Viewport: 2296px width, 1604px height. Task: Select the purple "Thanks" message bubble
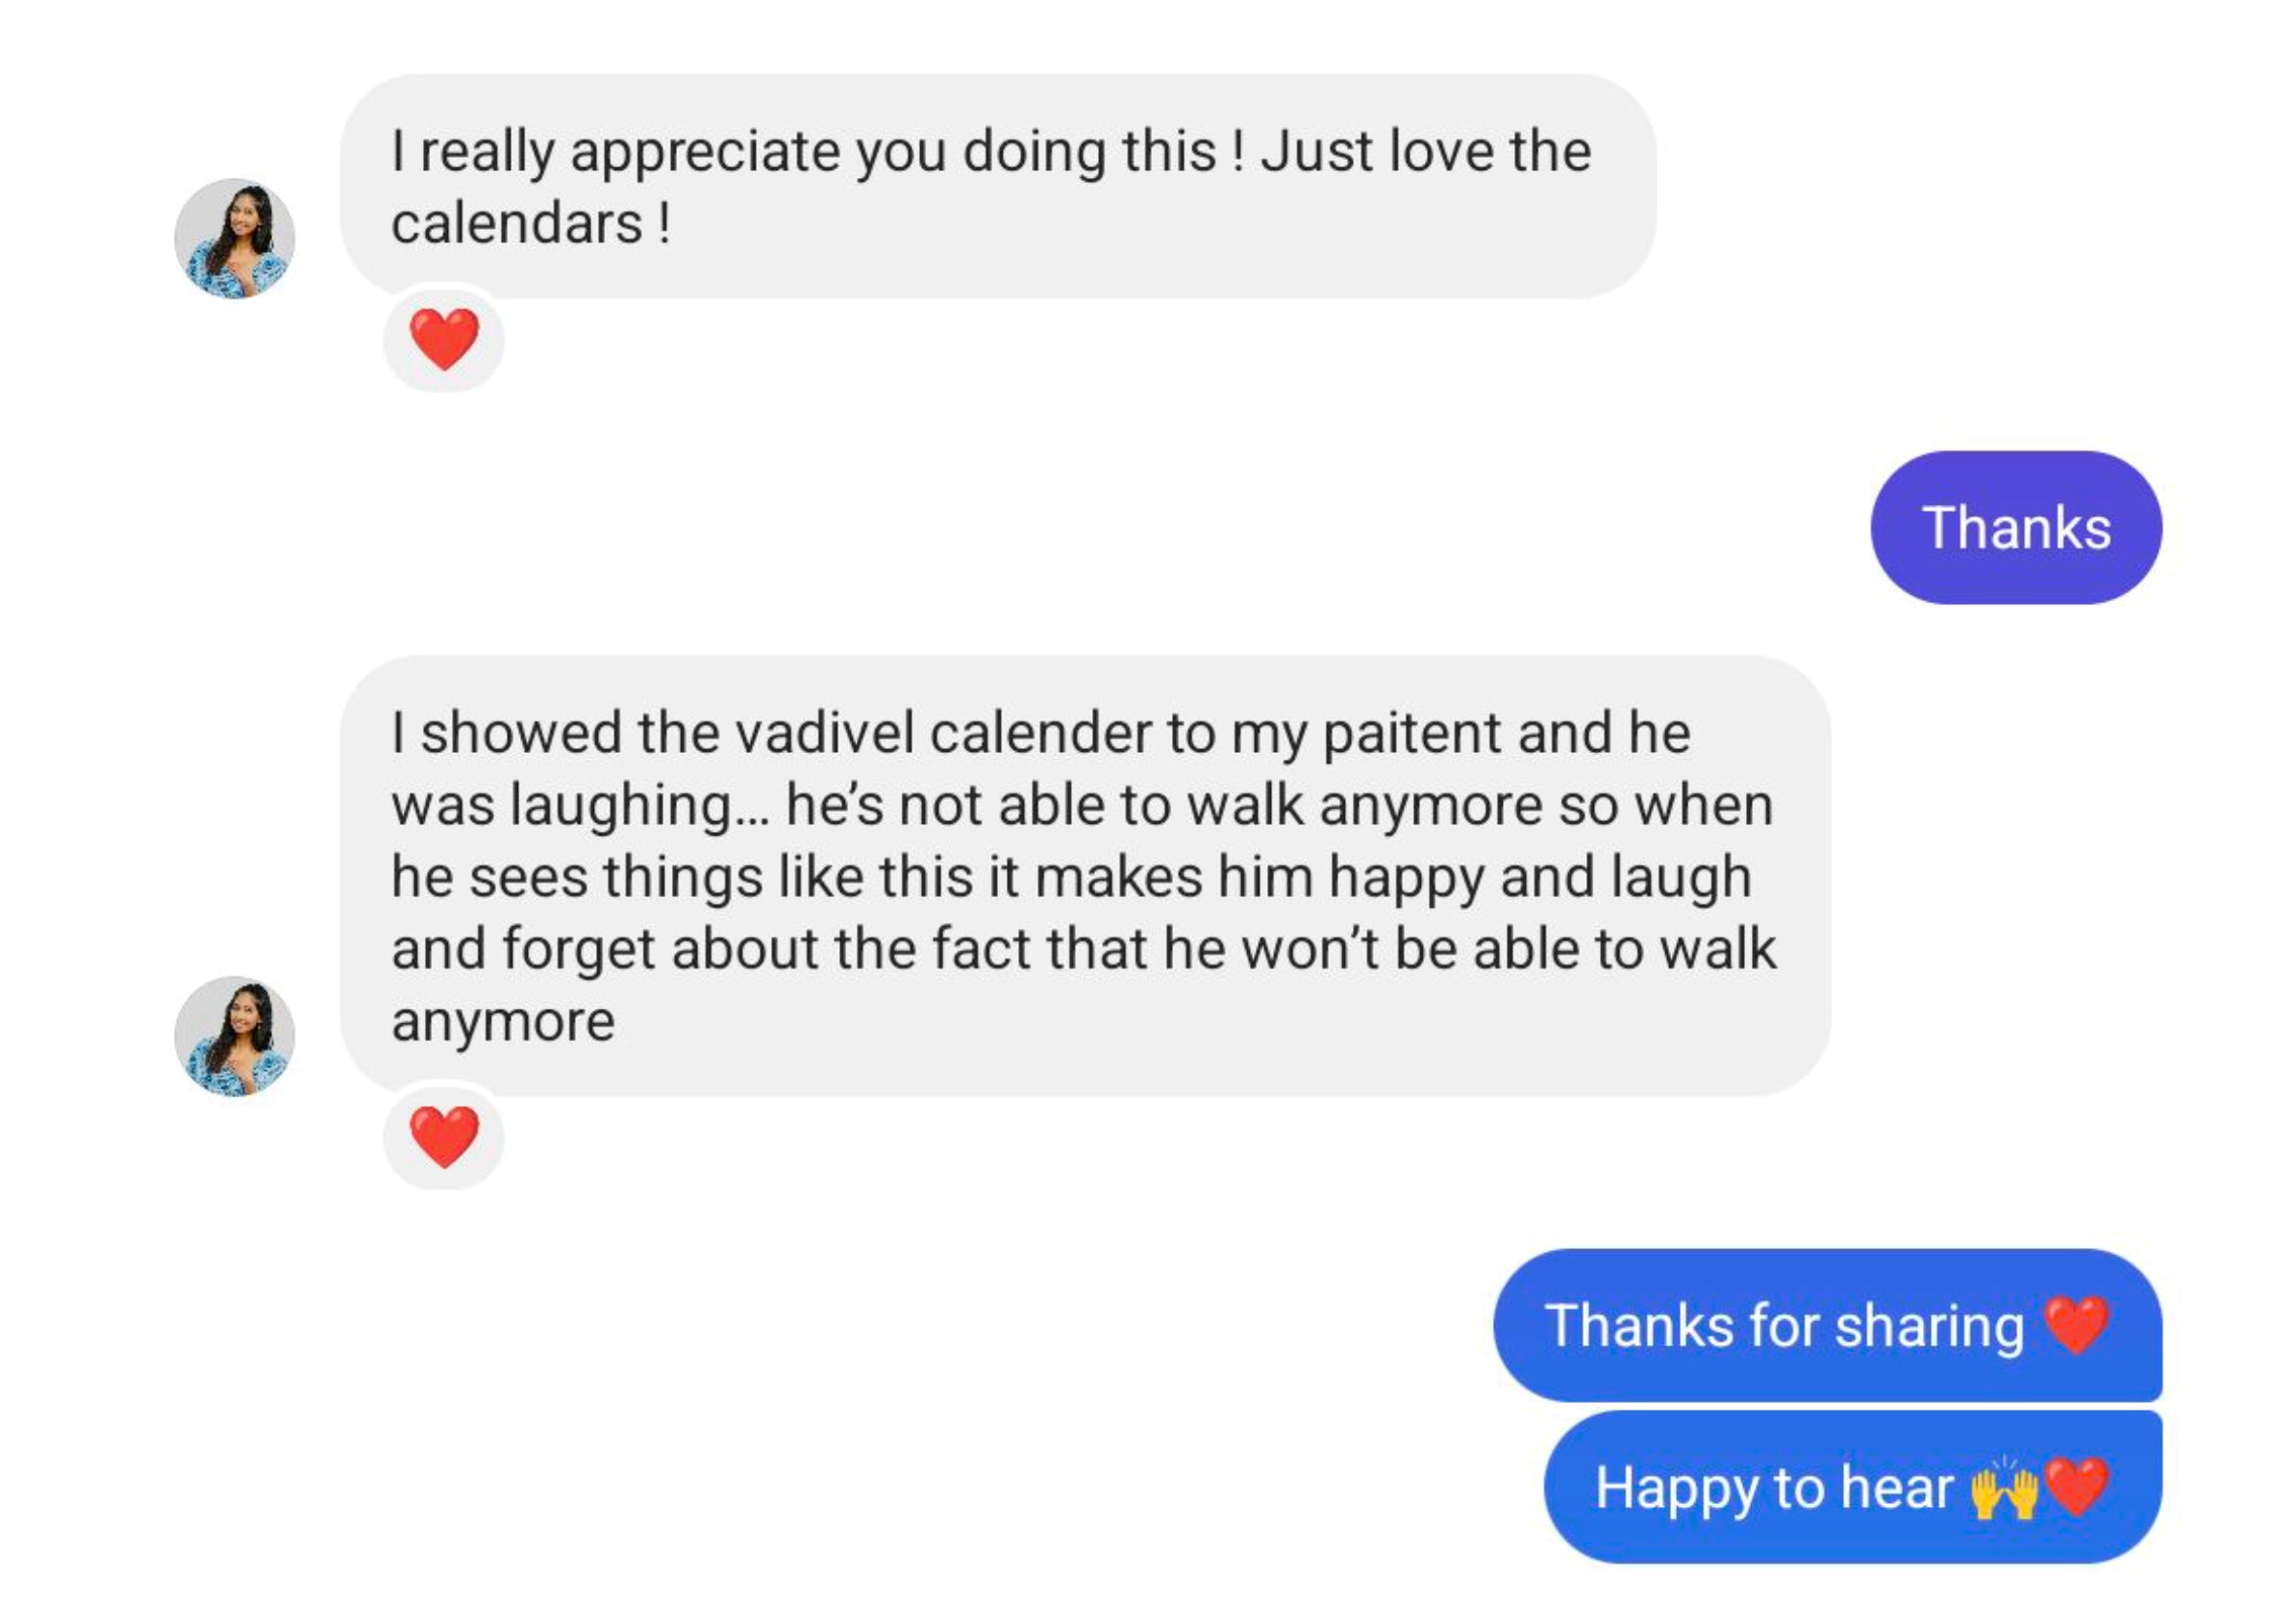click(2015, 527)
